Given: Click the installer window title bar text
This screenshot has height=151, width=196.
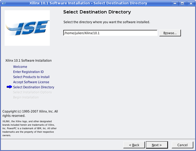Looking at the screenshot, I should click(88, 3).
